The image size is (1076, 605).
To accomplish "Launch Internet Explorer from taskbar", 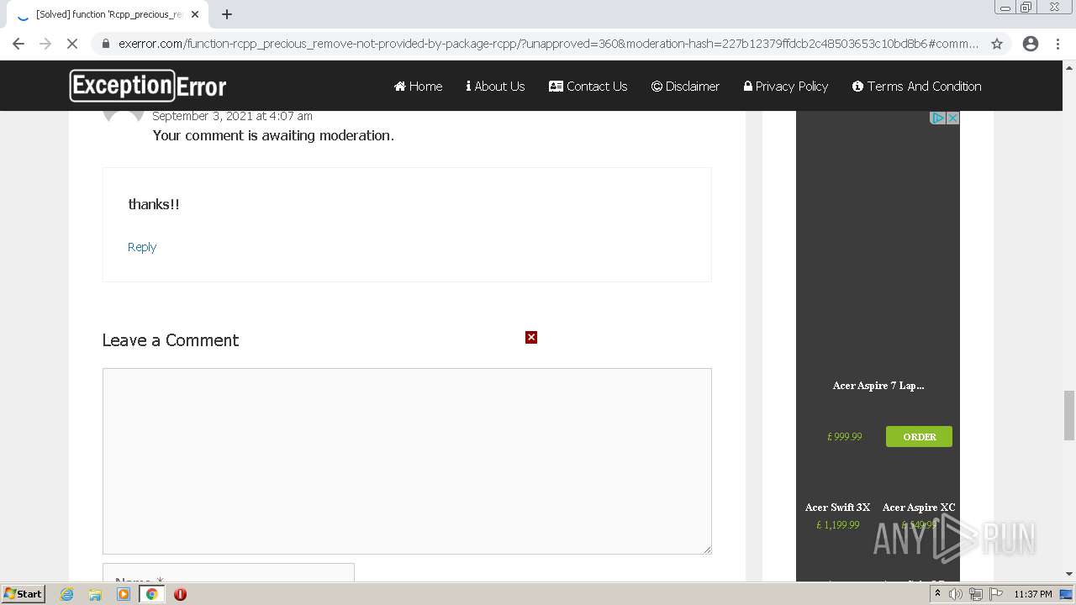I will (66, 594).
